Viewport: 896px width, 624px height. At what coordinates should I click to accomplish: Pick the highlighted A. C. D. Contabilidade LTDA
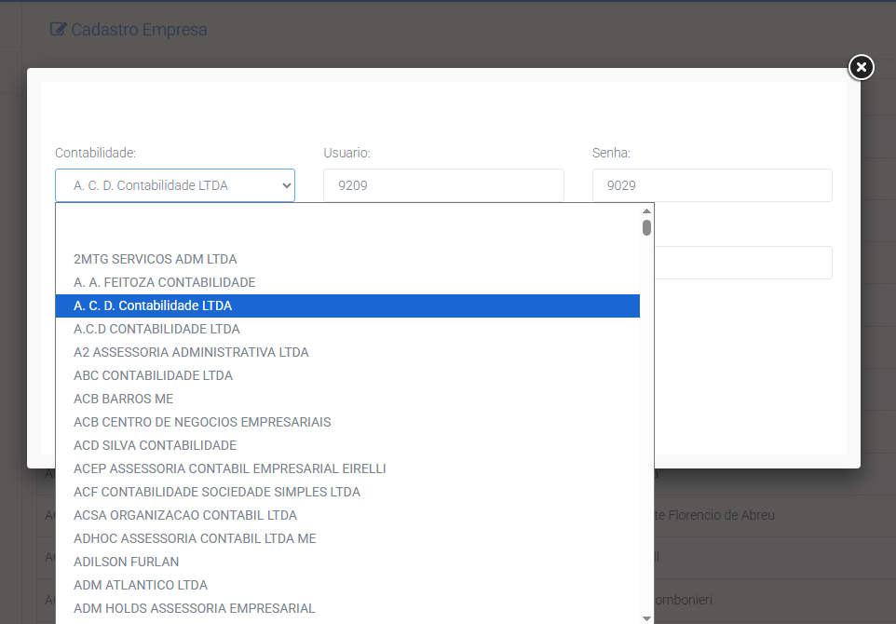click(153, 305)
